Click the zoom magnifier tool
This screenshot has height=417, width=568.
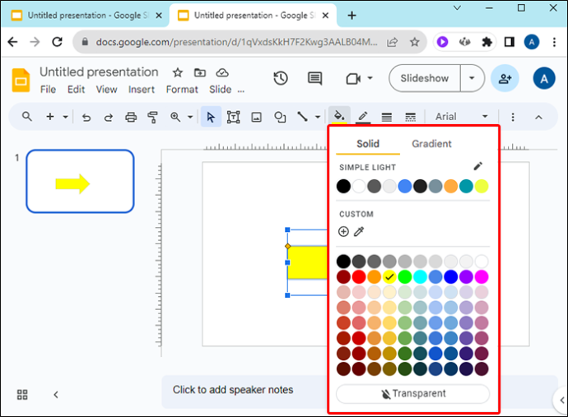point(175,117)
